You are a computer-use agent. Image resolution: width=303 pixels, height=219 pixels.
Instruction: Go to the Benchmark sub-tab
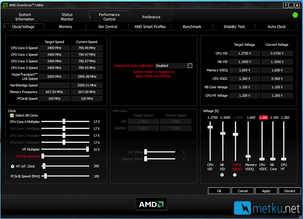tap(192, 26)
